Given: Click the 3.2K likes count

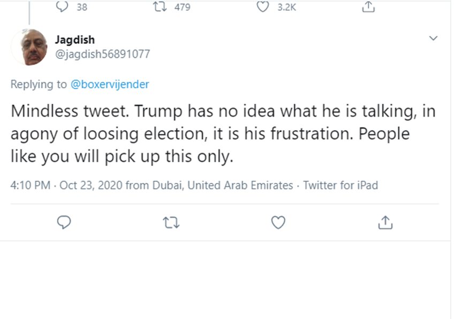Looking at the screenshot, I should click(x=286, y=7).
